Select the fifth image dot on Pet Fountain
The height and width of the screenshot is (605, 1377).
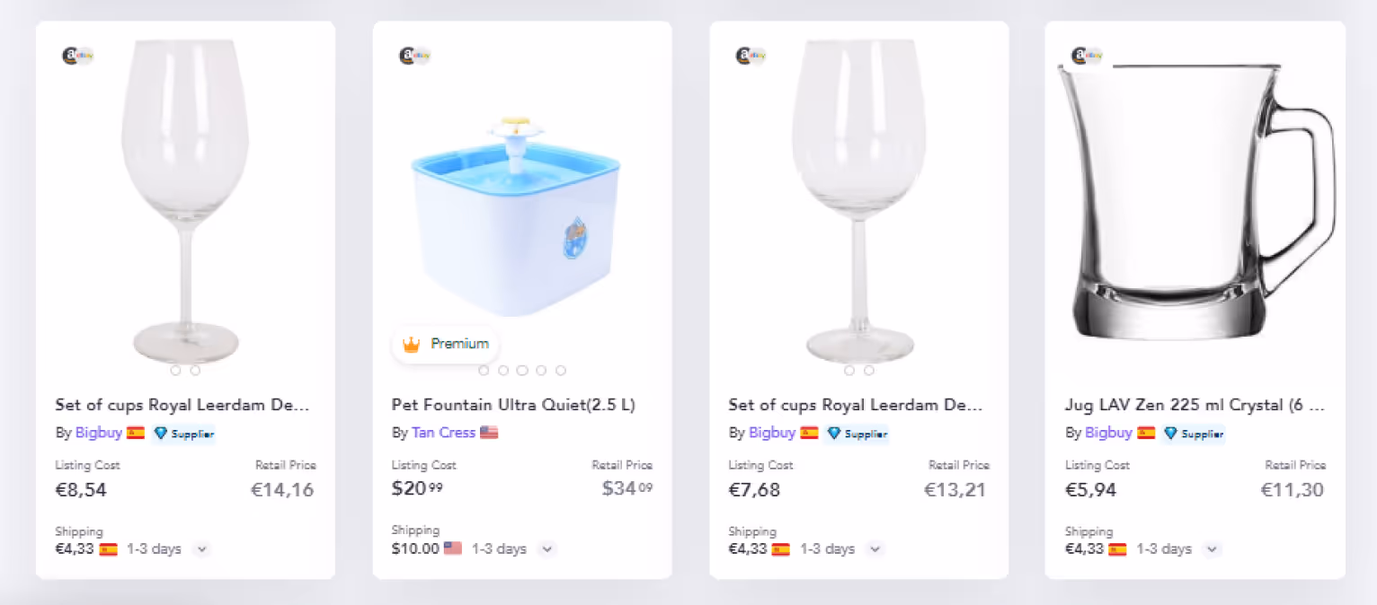tap(561, 370)
